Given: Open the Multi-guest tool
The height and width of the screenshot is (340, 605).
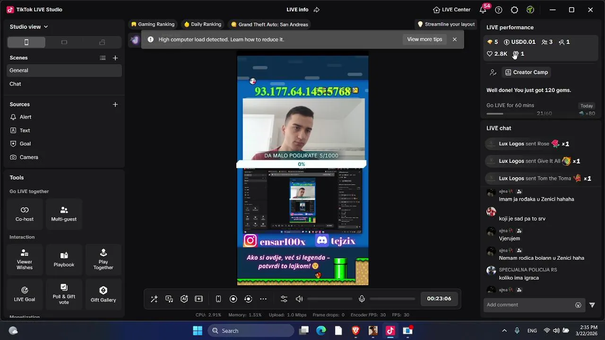Looking at the screenshot, I should pos(64,213).
